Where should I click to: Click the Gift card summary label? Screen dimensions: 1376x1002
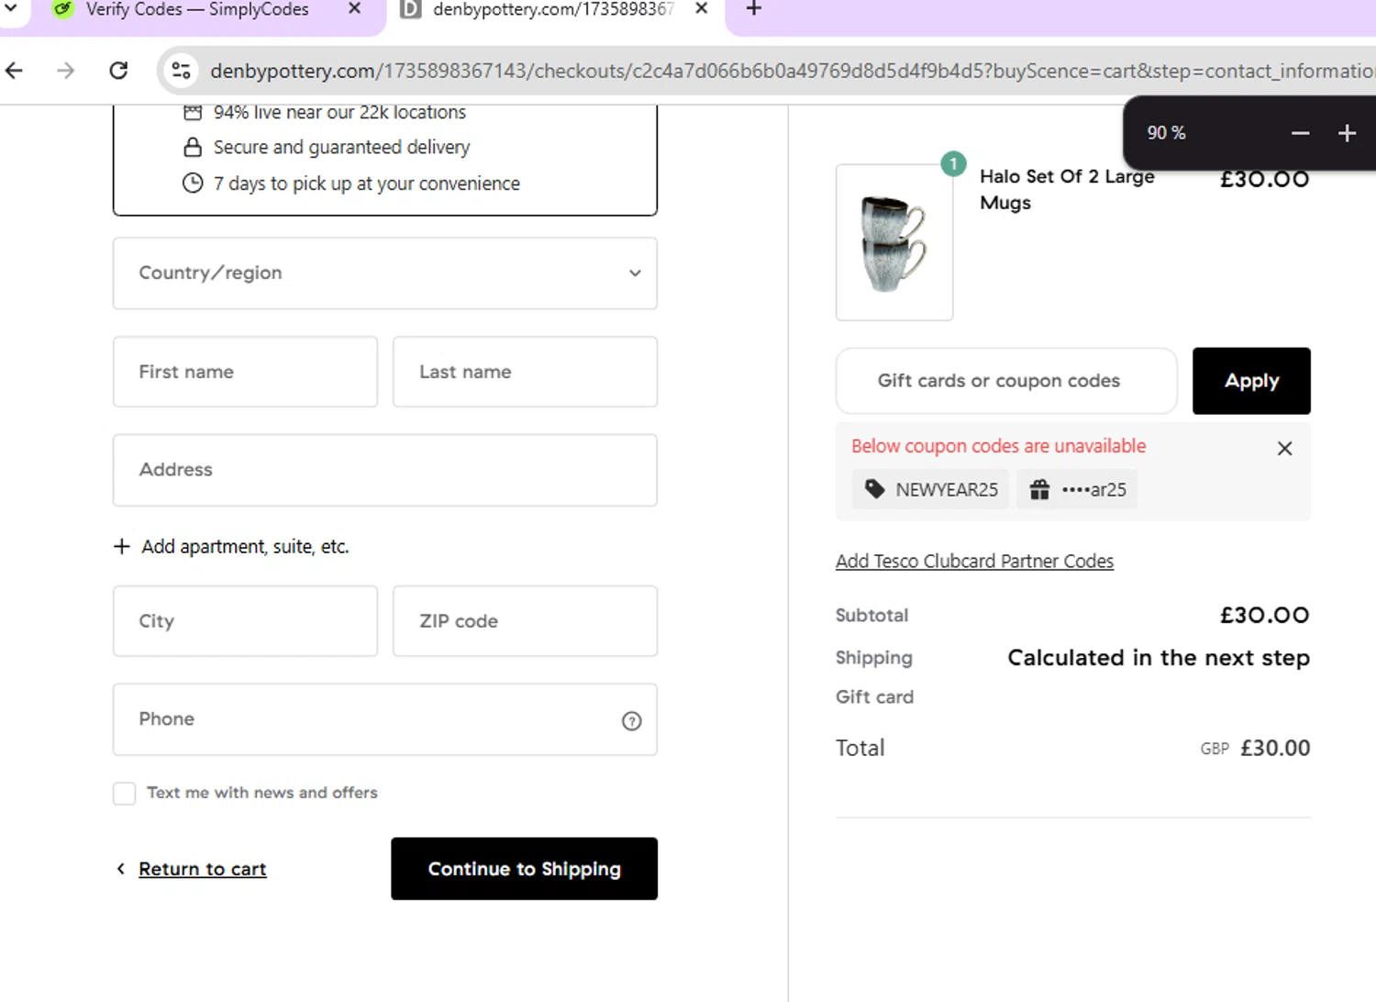pos(874,697)
